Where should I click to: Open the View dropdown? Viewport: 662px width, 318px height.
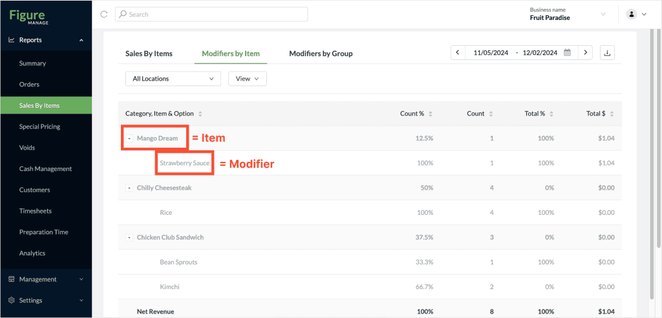pos(248,79)
